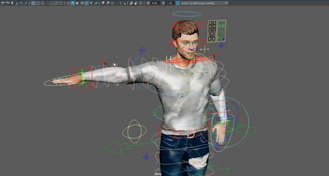Open the camera Bookmarks icon
Screen dimensions: 329x176
(x=17, y=3)
